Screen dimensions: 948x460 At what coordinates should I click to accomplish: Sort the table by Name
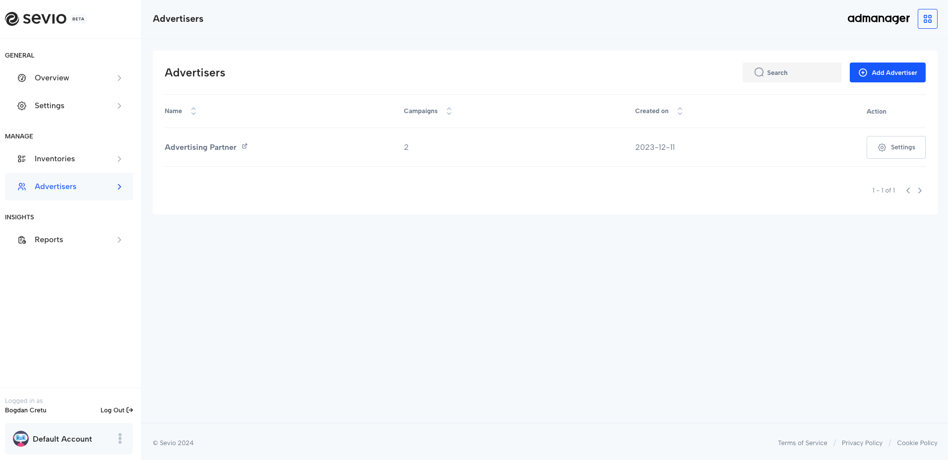tap(193, 111)
